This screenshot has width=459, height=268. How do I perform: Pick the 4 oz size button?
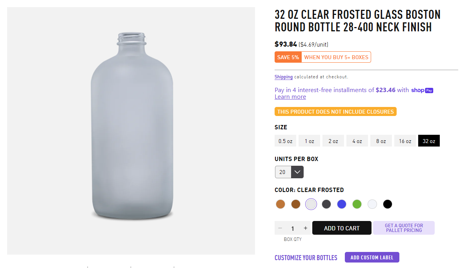357,141
